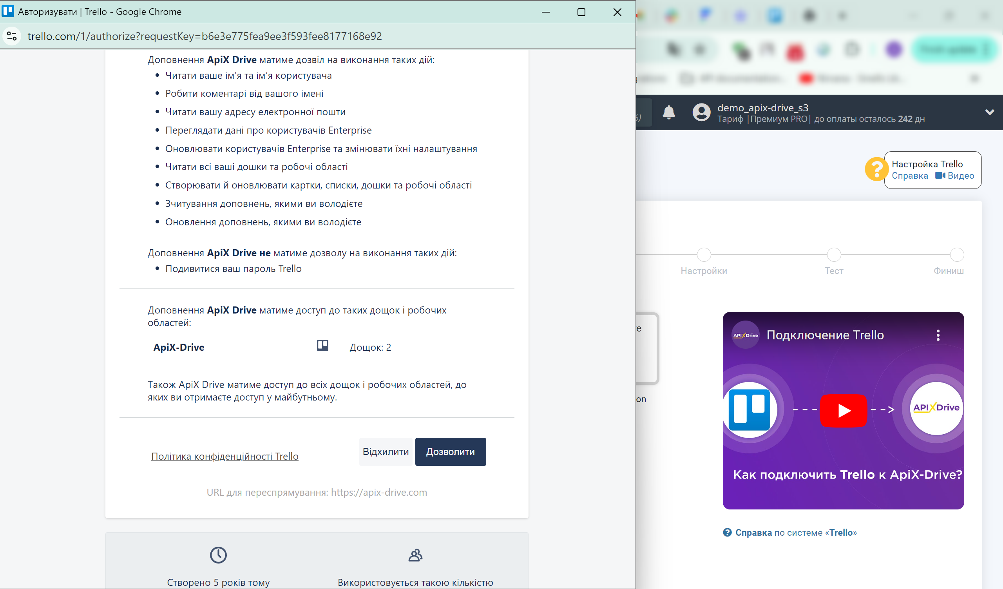Open Політика конфіденційності Trello link
Image resolution: width=1003 pixels, height=589 pixels.
pyautogui.click(x=224, y=456)
